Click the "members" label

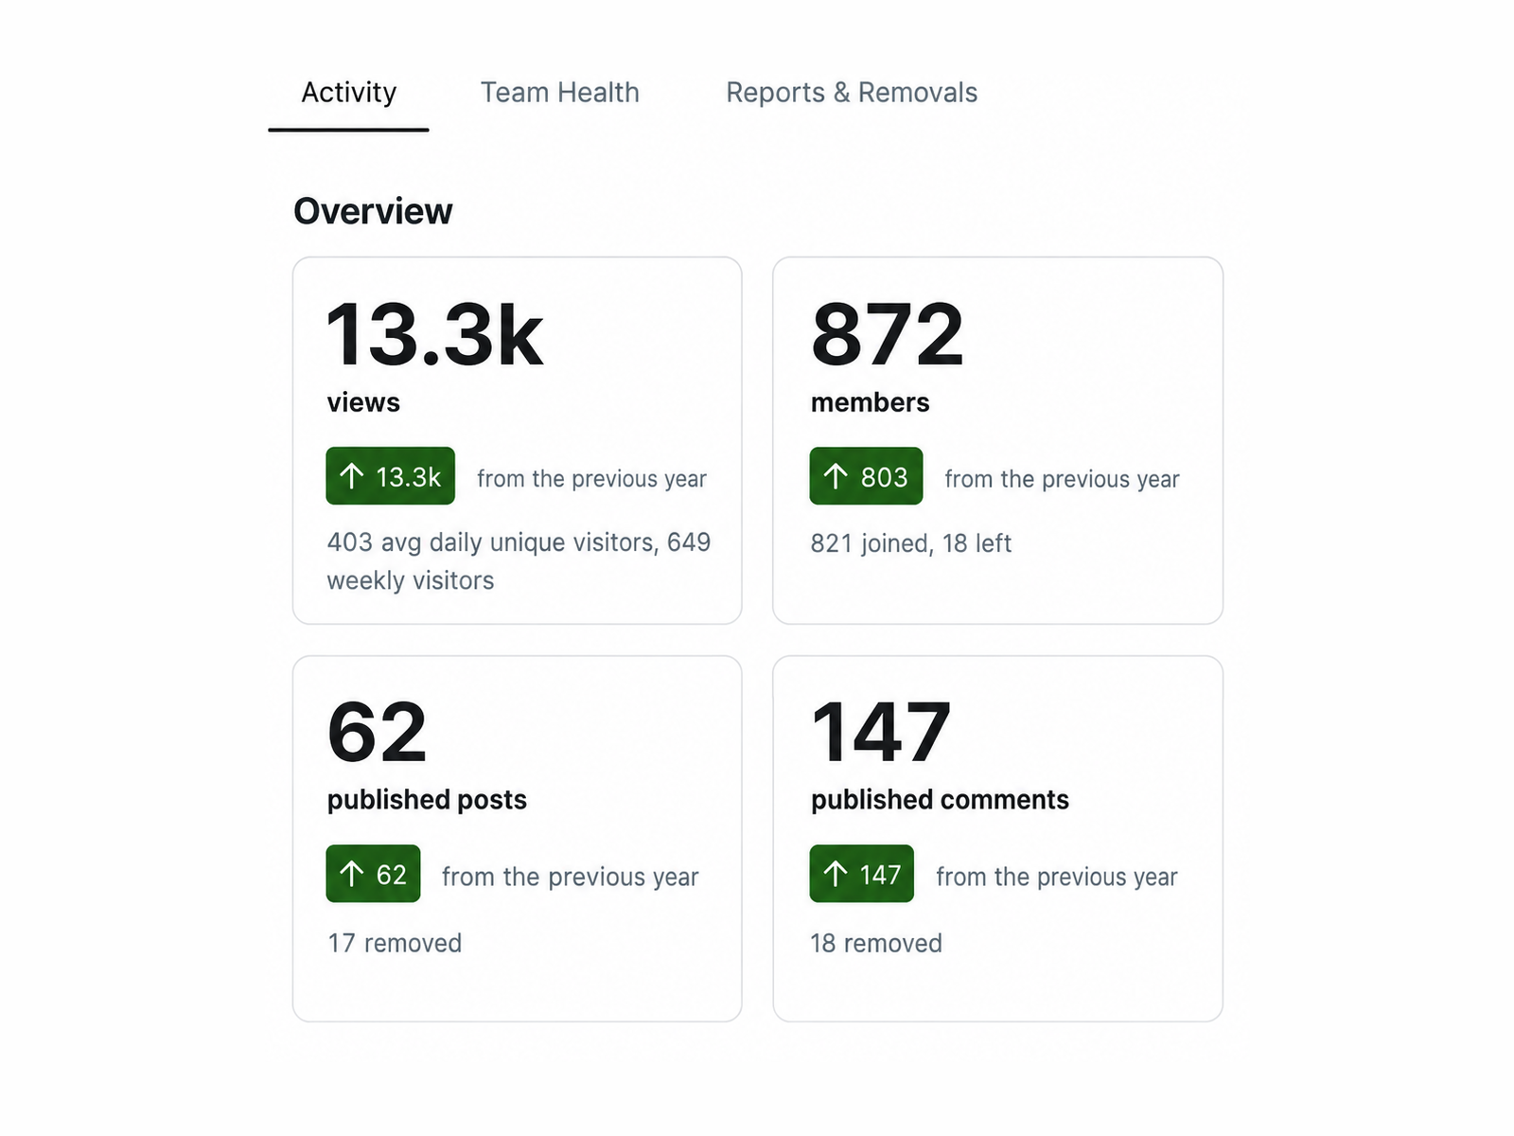click(870, 402)
